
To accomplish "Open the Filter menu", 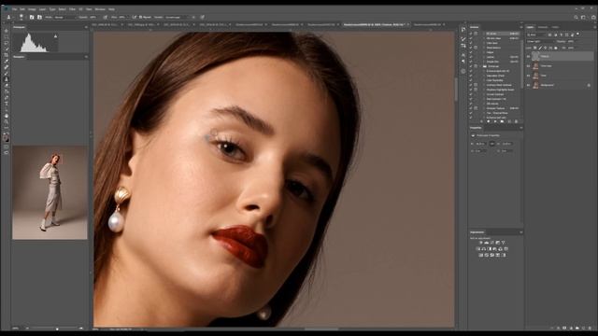I will pyautogui.click(x=72, y=9).
